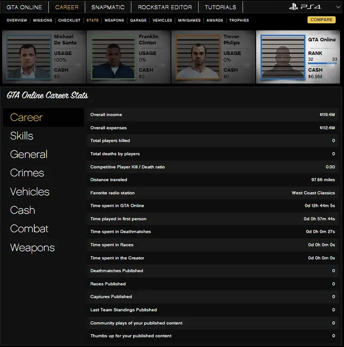Go to the Checklist sub-navigation link
Screen dimensions: 344x347
(x=69, y=20)
